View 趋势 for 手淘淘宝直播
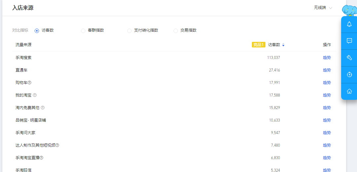 (x=327, y=158)
